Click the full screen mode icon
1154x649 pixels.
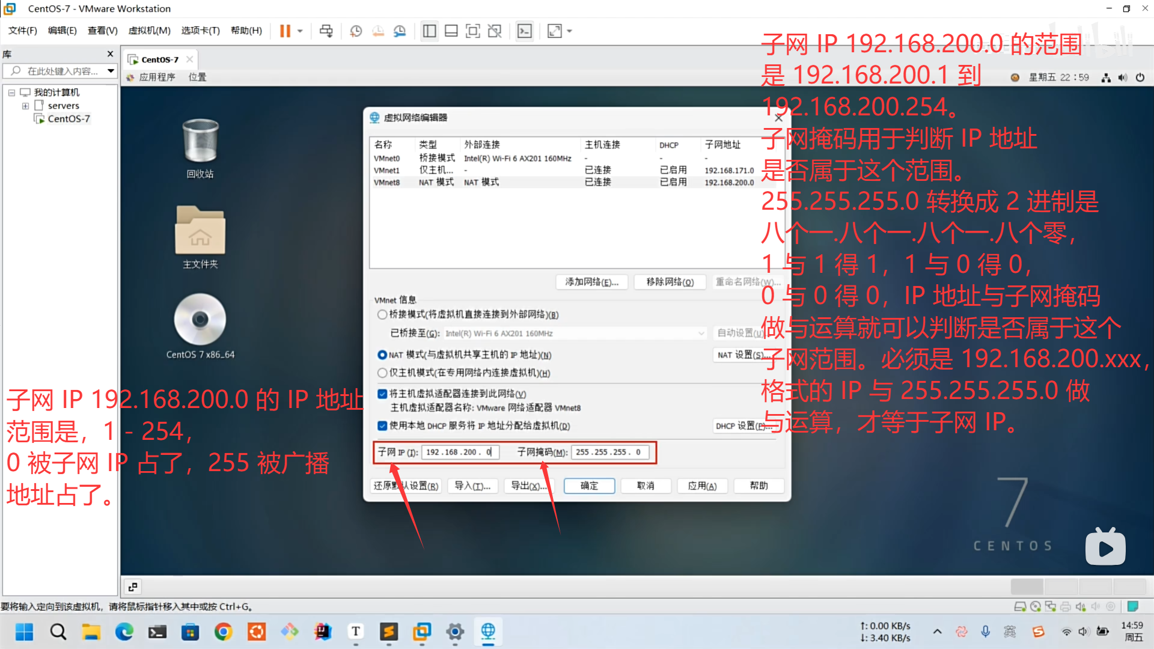click(x=473, y=31)
